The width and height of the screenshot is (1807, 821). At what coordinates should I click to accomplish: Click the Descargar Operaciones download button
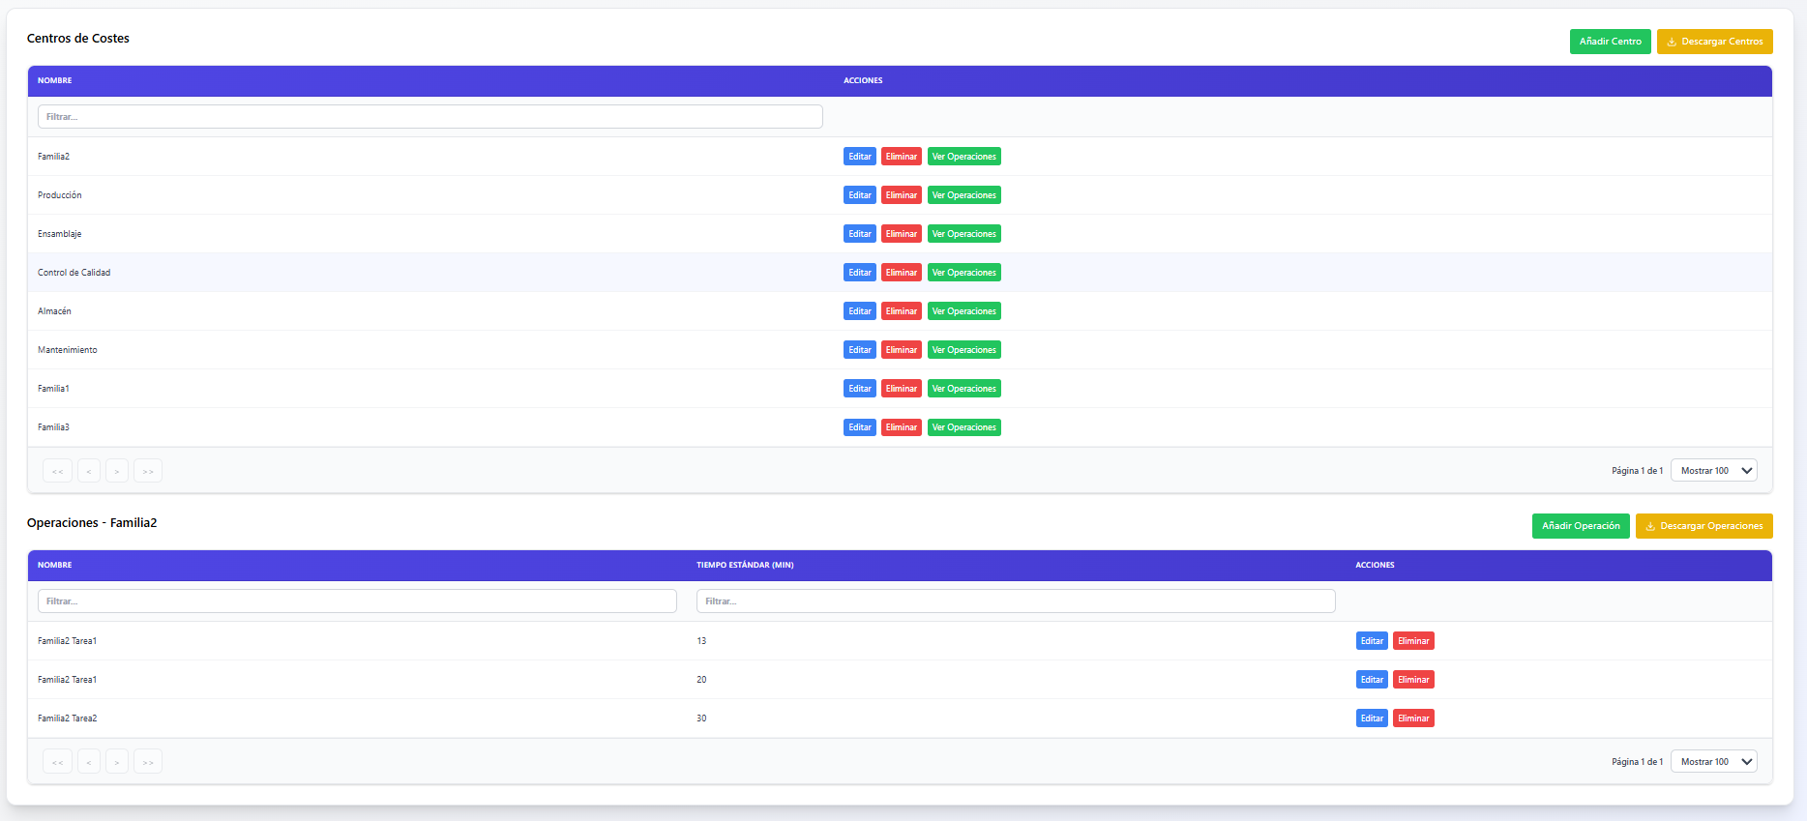[1703, 526]
